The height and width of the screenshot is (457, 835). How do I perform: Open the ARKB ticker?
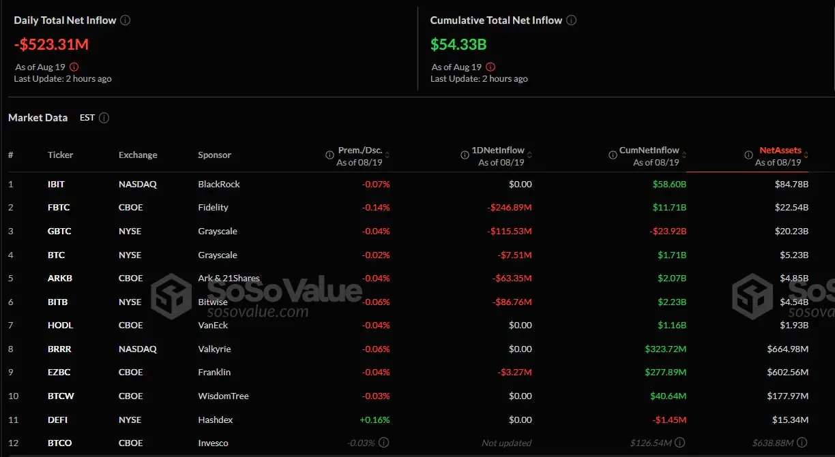[x=59, y=279]
